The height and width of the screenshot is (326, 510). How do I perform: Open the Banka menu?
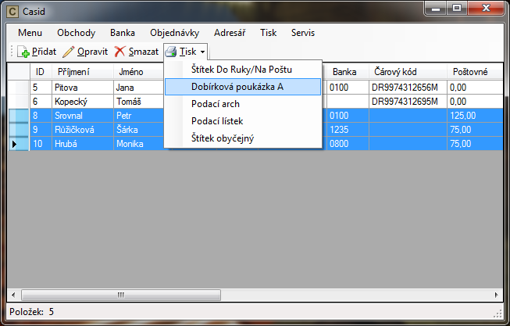pos(123,33)
